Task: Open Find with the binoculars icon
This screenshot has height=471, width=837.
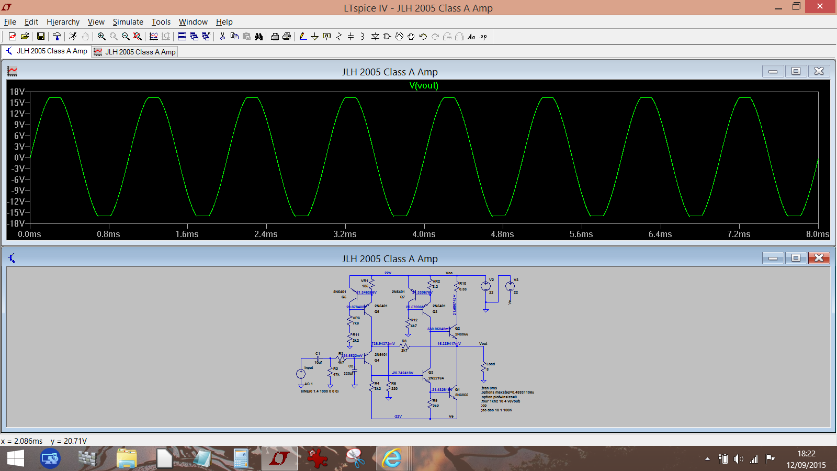Action: tap(258, 36)
